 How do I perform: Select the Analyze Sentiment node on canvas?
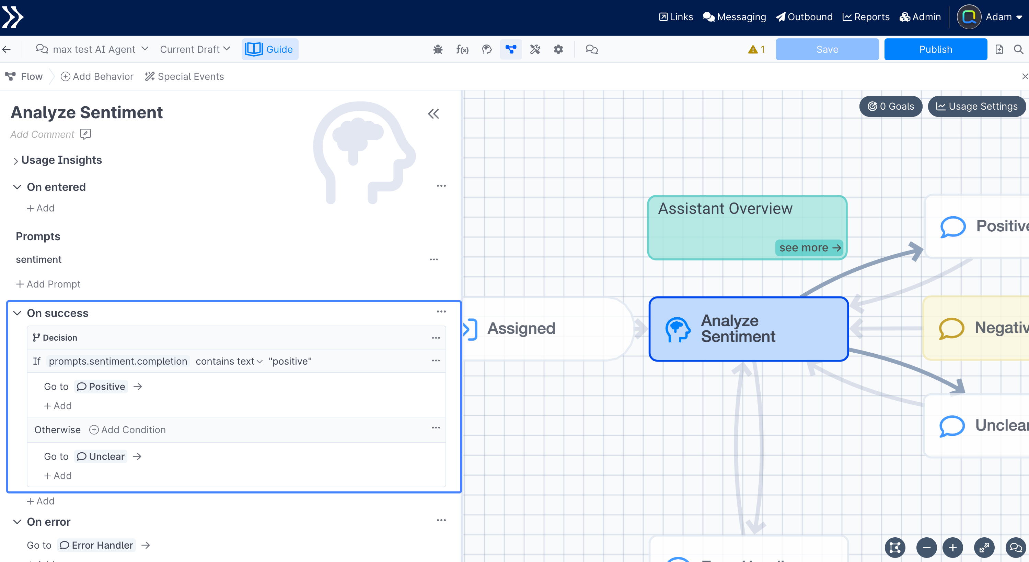pyautogui.click(x=749, y=329)
